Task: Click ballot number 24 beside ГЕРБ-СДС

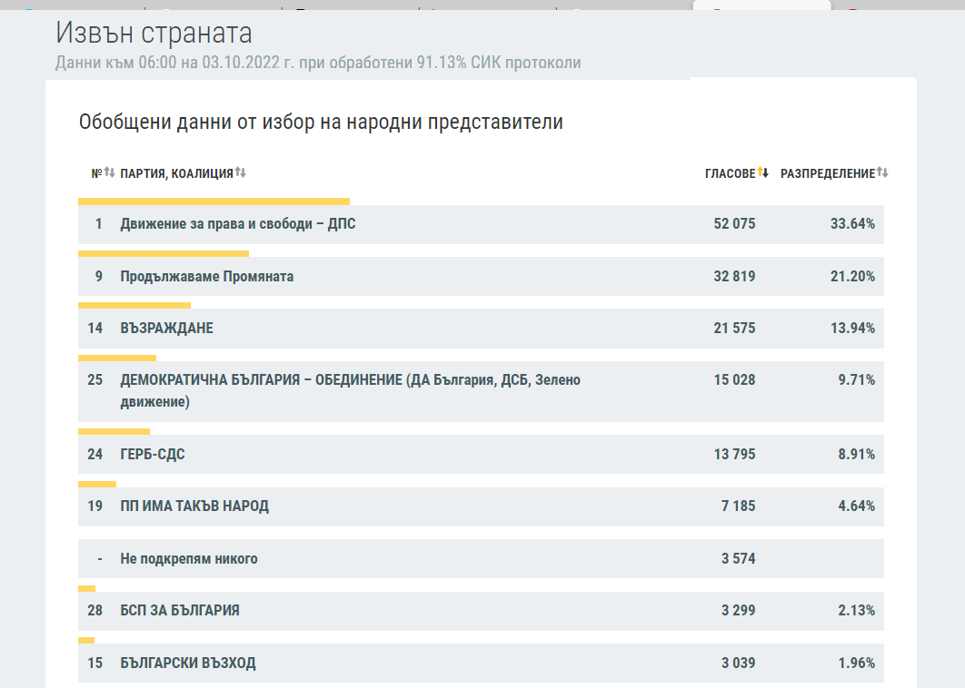Action: pos(95,455)
